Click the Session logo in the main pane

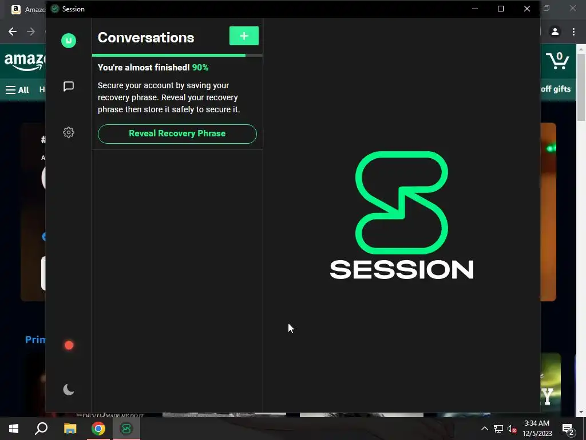401,215
